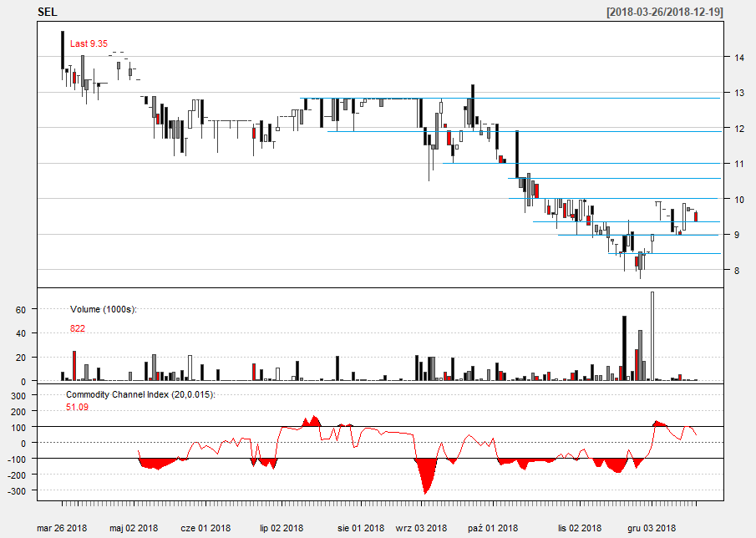Click the 'lis 02 2018' date label

click(x=580, y=528)
